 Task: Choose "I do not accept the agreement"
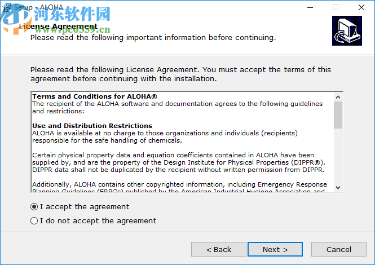click(x=34, y=221)
